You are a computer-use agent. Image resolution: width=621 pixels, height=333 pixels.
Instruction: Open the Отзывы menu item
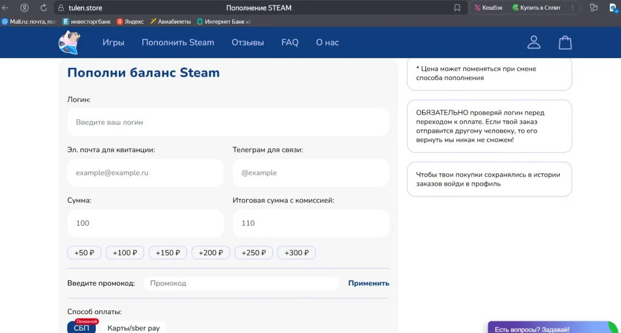click(247, 42)
